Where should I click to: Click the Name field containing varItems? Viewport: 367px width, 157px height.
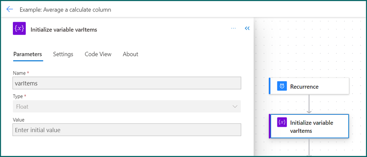(127, 83)
